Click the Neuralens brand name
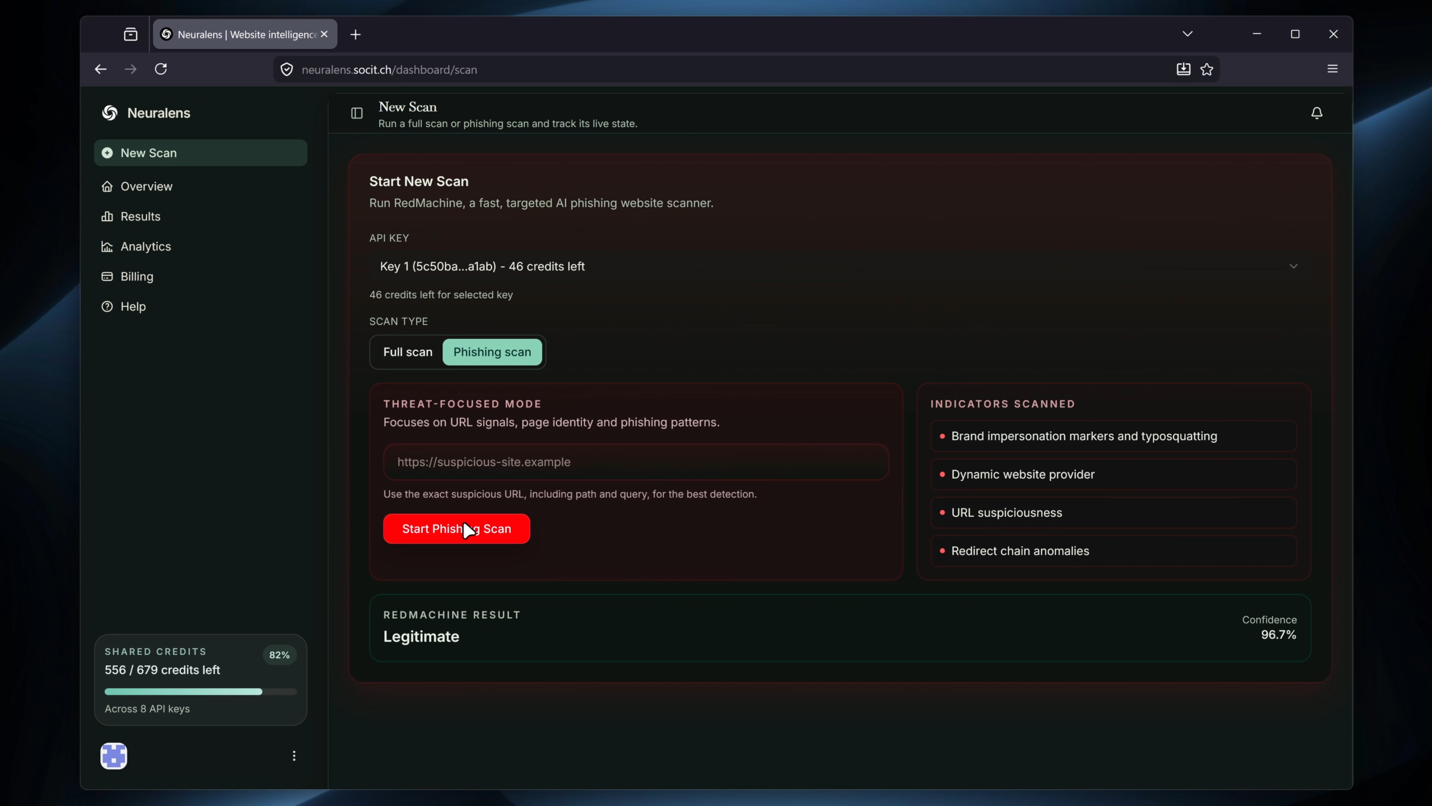 pos(158,113)
